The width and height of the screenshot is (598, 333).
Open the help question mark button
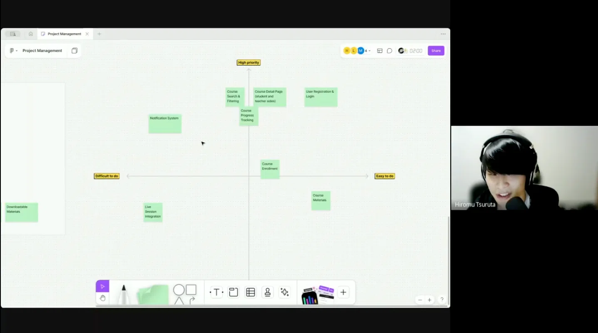coord(442,299)
